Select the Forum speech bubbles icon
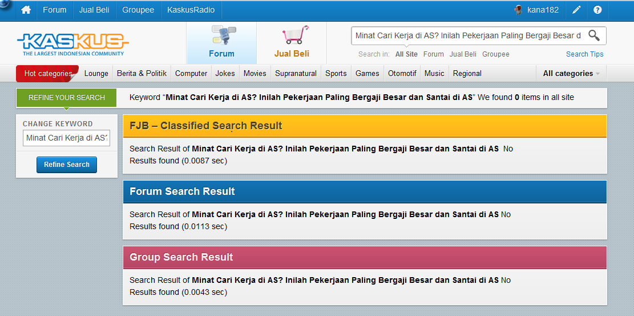The height and width of the screenshot is (316, 634). [223, 35]
